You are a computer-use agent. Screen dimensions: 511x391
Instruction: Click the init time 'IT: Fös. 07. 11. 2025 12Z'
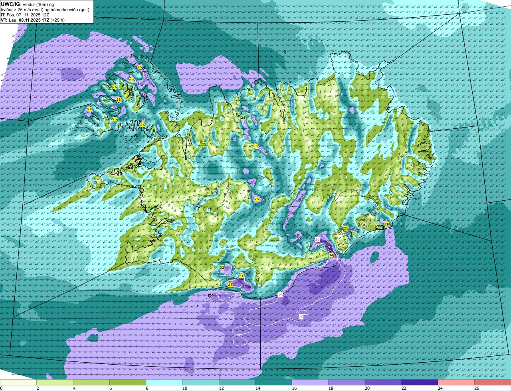coord(25,15)
